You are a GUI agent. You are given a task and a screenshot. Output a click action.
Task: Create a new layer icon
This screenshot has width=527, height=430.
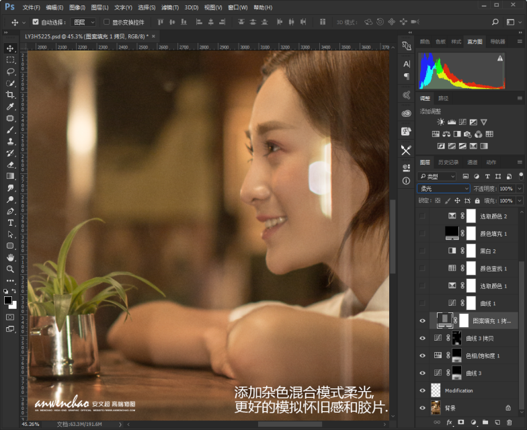pyautogui.click(x=497, y=422)
